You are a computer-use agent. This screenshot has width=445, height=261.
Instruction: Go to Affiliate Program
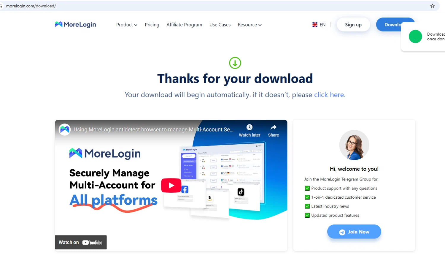point(184,25)
